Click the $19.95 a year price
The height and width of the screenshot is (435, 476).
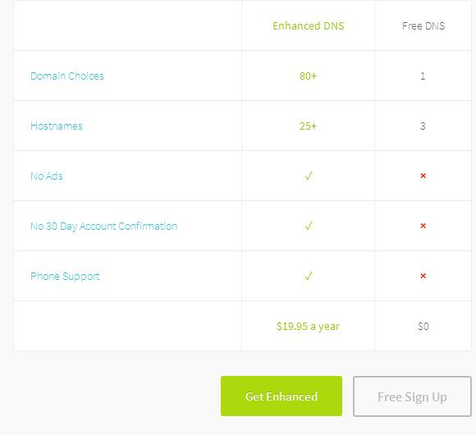tap(308, 327)
